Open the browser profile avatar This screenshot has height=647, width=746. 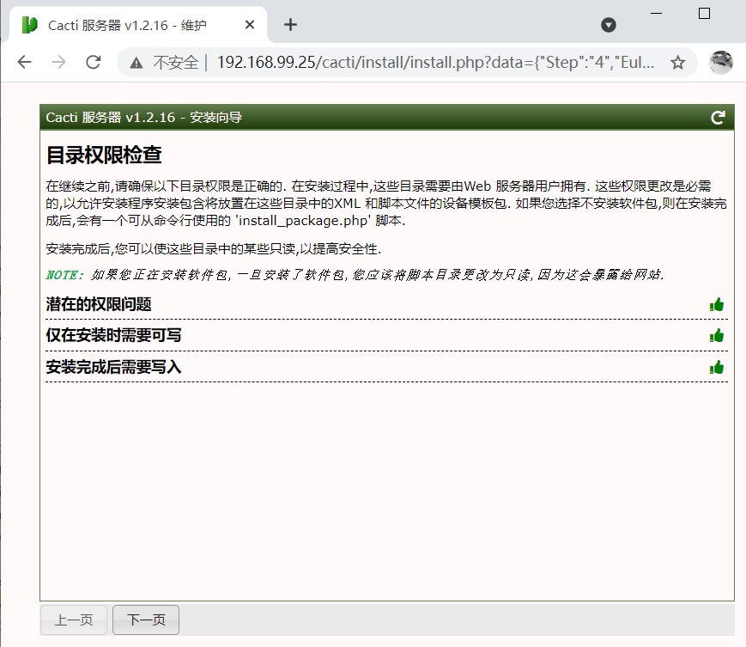[x=721, y=62]
